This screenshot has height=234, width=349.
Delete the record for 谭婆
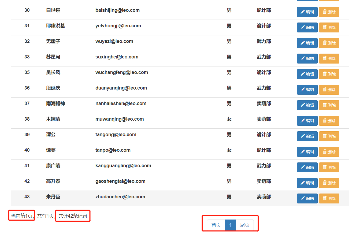(329, 152)
